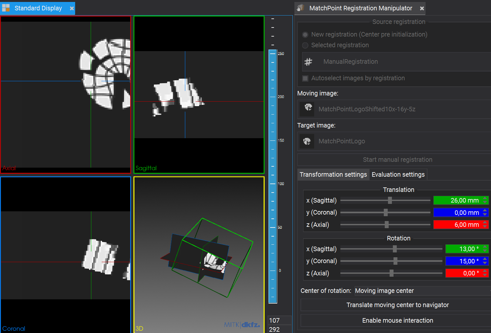491x333 pixels.
Task: Decrease z Axial rotation value
Action: pyautogui.click(x=485, y=275)
